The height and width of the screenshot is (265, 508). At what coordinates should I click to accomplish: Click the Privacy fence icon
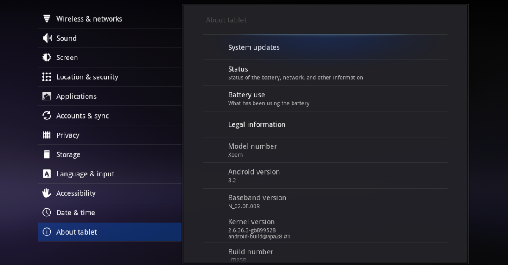(x=47, y=135)
